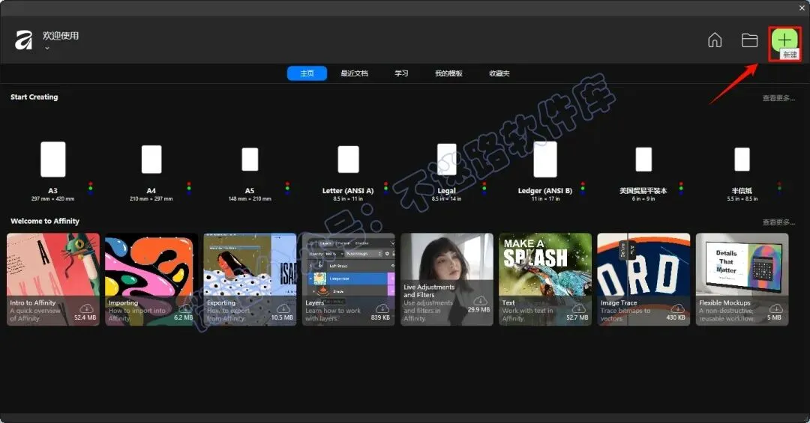
Task: Open the Image Trace tutorial card
Action: tap(643, 279)
